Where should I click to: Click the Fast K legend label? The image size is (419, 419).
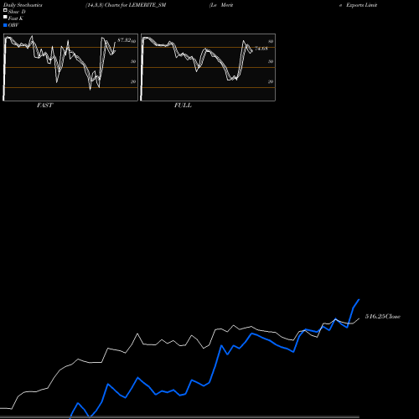point(16,18)
